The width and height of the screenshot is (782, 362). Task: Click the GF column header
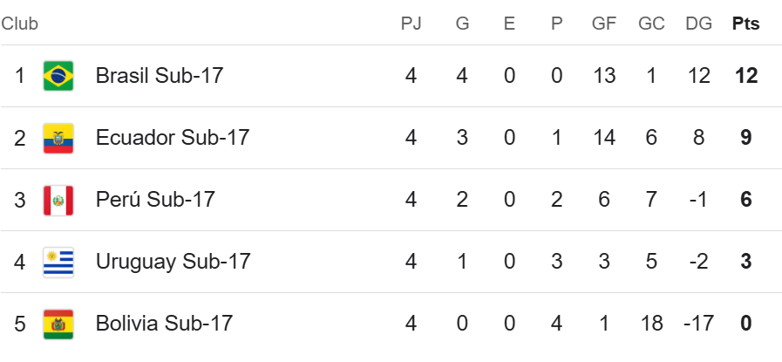tap(604, 24)
